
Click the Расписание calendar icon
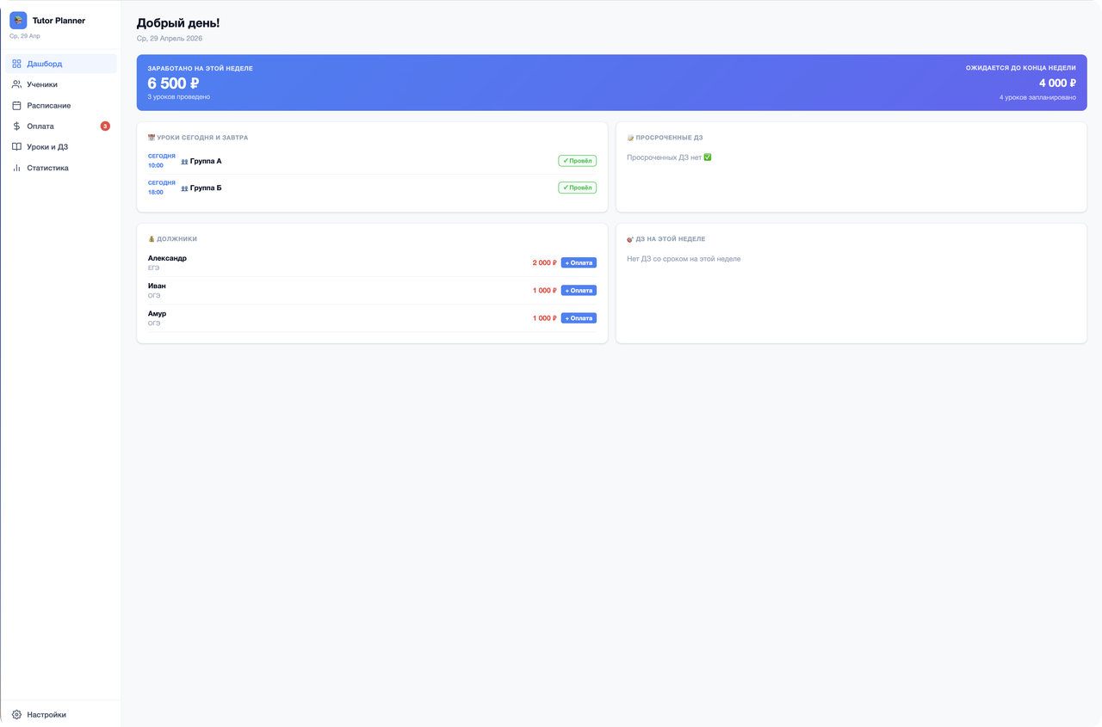point(16,105)
